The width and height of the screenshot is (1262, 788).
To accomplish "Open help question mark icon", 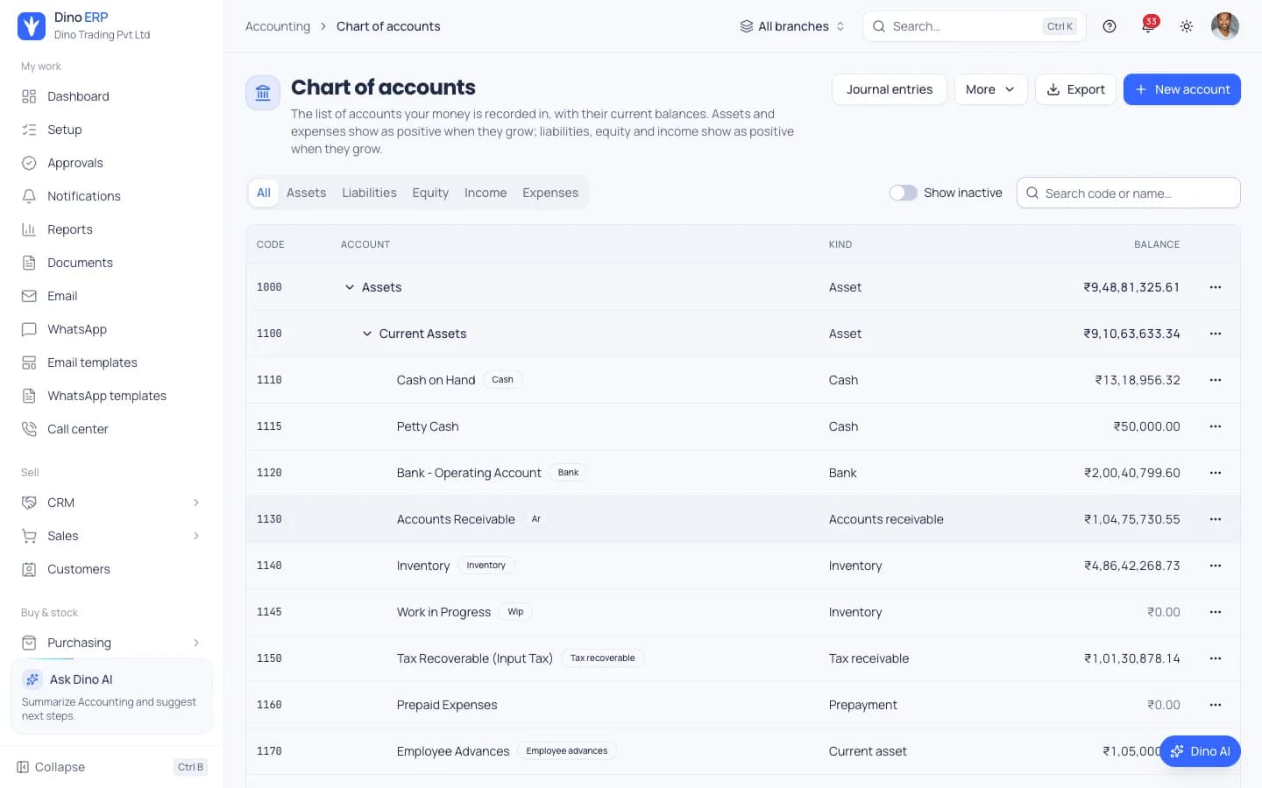I will coord(1110,26).
